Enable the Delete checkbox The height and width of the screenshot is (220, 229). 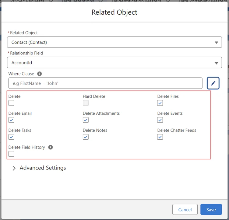11,103
